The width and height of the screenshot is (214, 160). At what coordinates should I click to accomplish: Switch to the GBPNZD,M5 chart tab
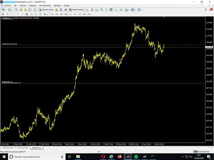click(x=8, y=148)
